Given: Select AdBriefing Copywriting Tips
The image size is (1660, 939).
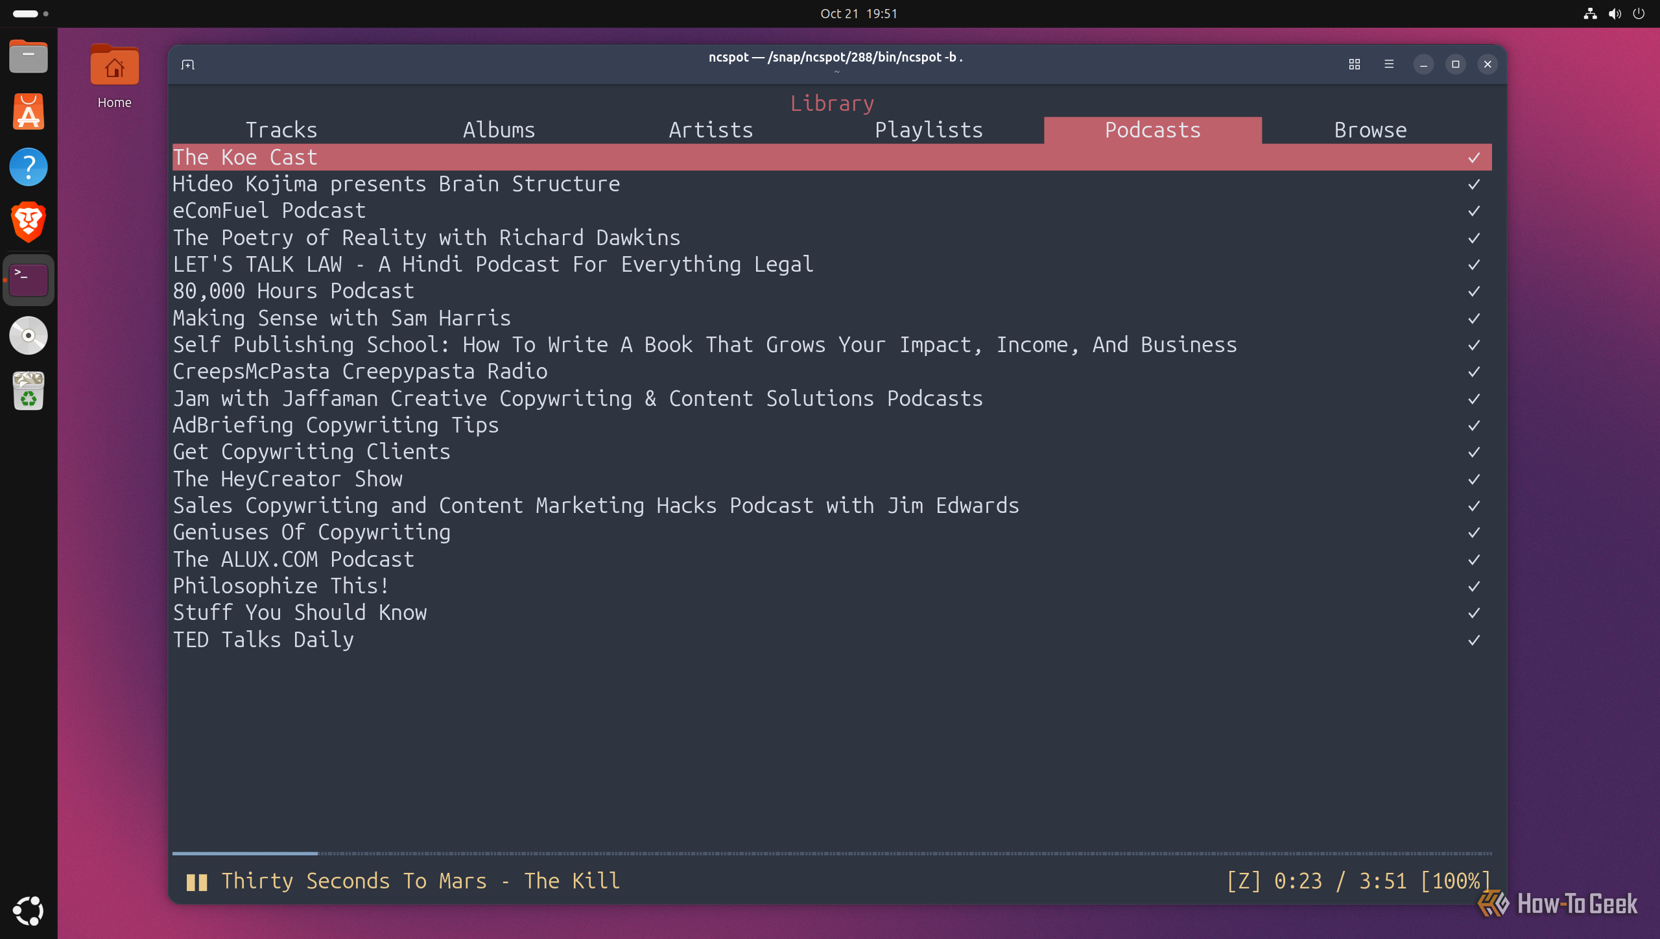Looking at the screenshot, I should click(x=832, y=425).
